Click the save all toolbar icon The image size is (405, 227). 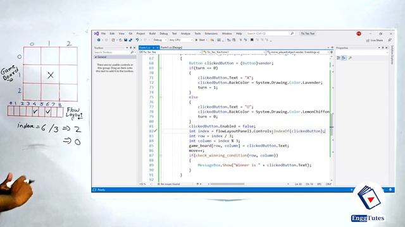tap(130, 40)
